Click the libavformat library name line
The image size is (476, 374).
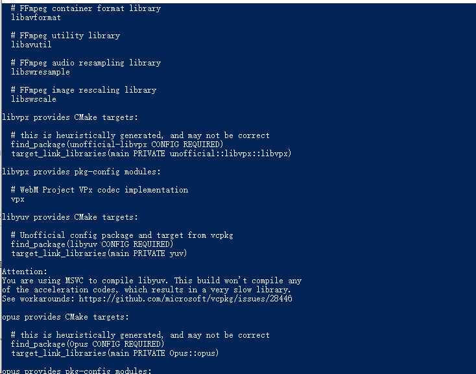36,18
